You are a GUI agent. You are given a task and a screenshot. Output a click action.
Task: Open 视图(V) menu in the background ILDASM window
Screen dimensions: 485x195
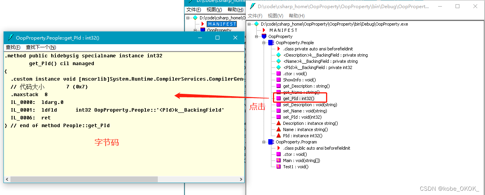(x=214, y=10)
